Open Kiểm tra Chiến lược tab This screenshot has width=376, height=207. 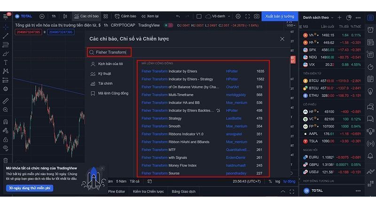148,192
